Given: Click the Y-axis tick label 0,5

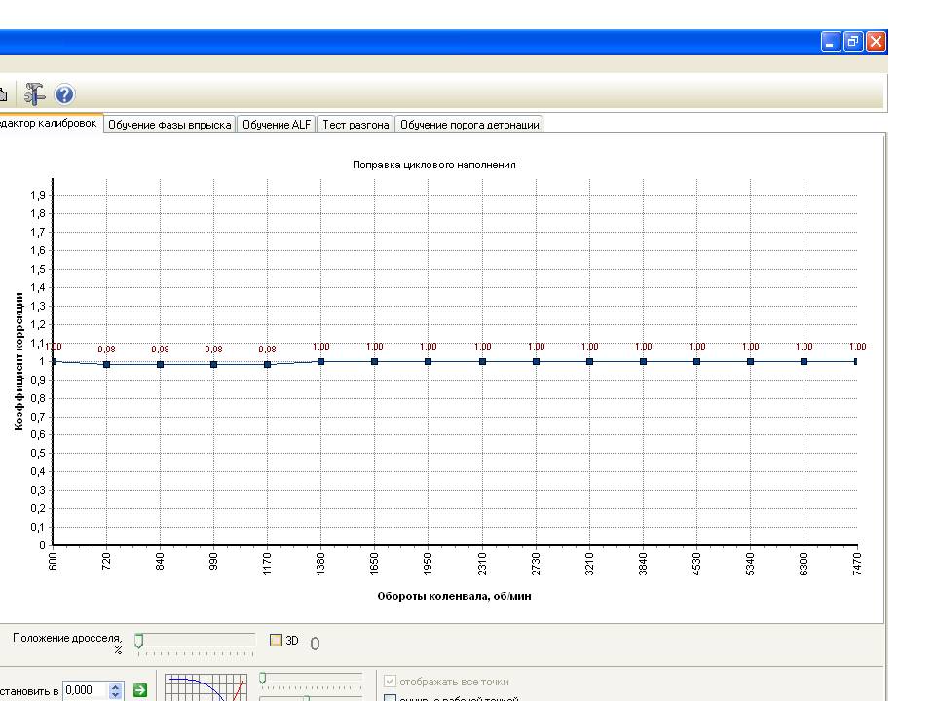Looking at the screenshot, I should tap(38, 453).
